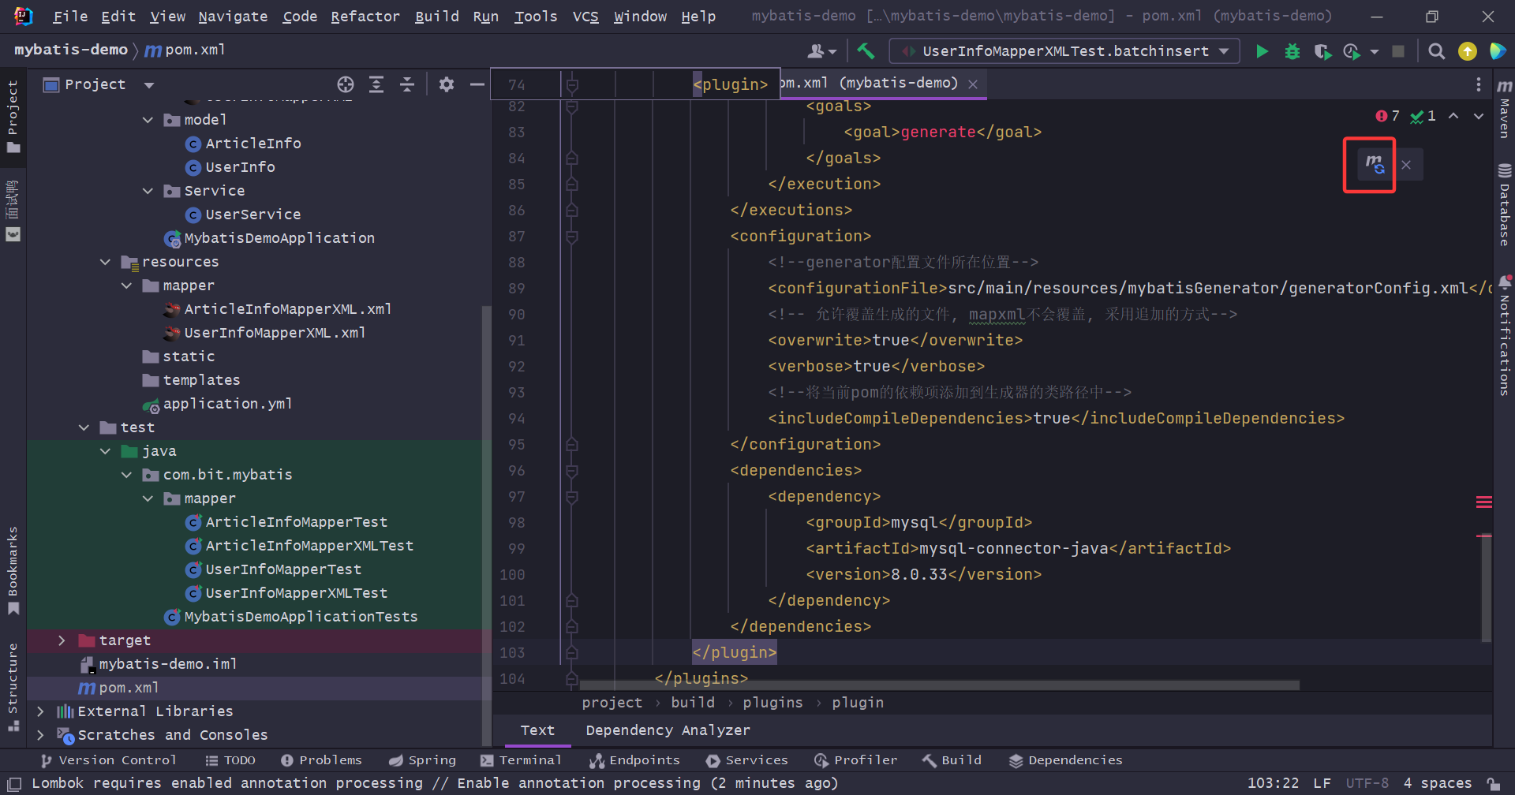1515x795 pixels.
Task: Open the Endpoints tool window
Action: click(x=635, y=760)
